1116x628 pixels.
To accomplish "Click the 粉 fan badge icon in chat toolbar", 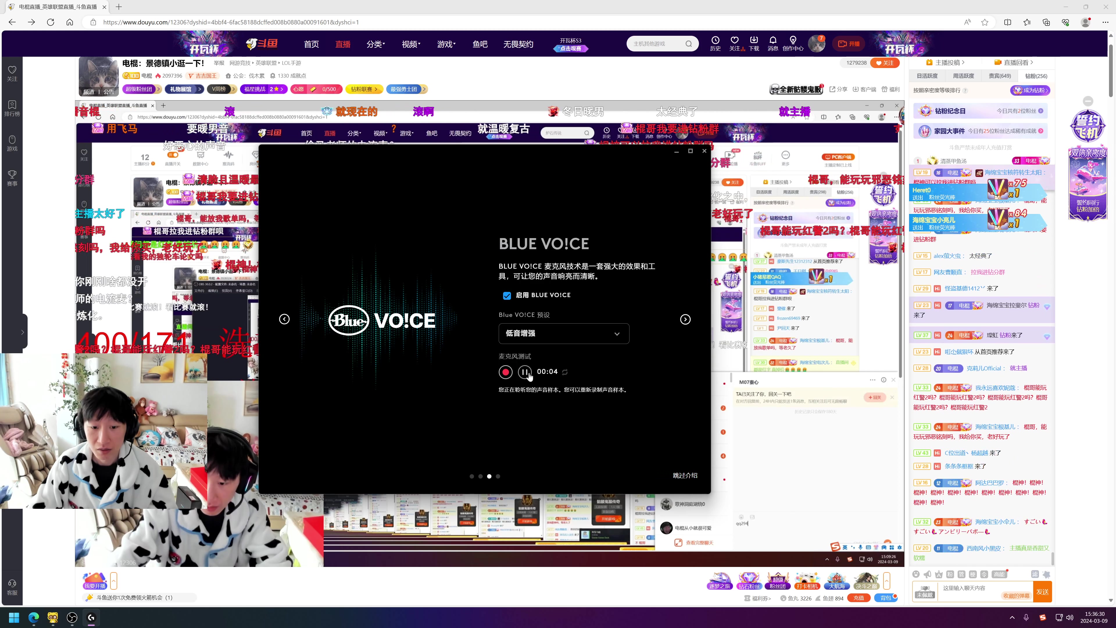I will tap(950, 574).
